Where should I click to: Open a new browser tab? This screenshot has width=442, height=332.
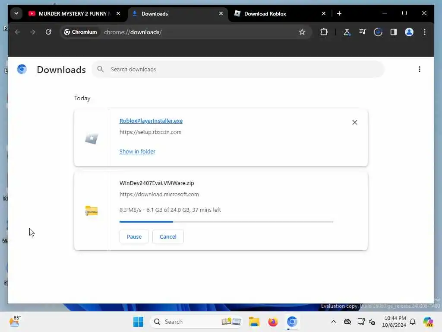339,13
